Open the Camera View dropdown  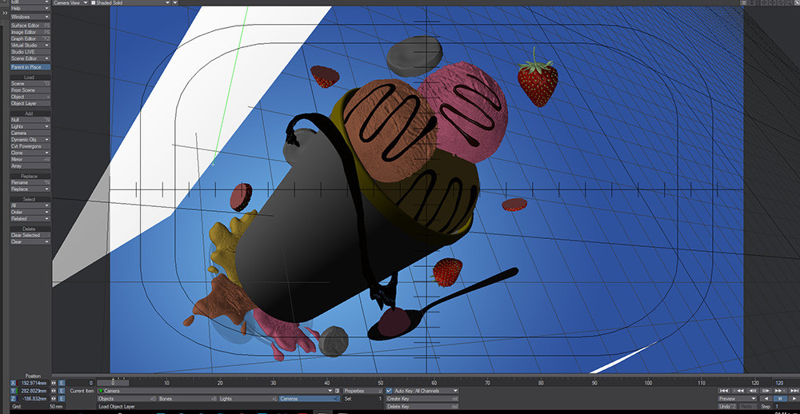tap(70, 2)
